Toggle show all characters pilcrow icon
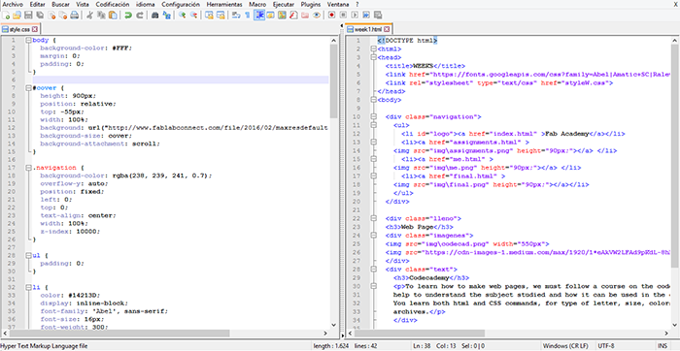The width and height of the screenshot is (680, 351). 248,16
